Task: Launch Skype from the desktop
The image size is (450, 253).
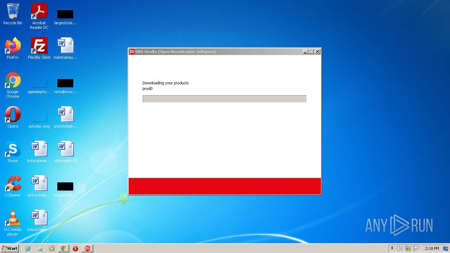Action: [13, 152]
